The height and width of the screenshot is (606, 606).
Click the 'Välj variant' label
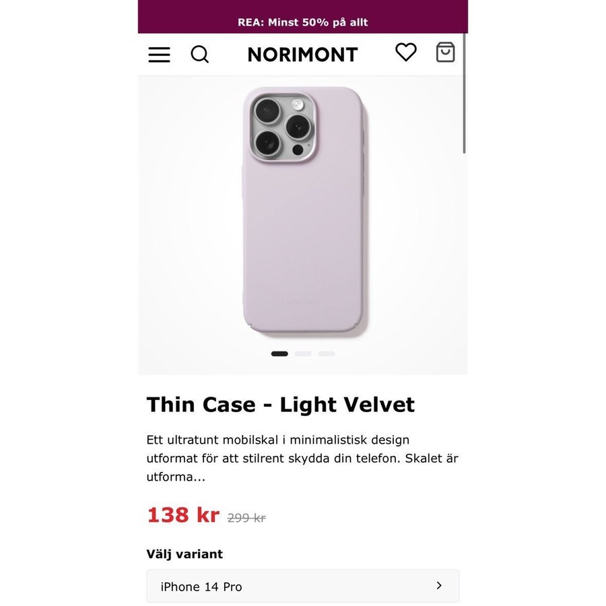click(184, 554)
